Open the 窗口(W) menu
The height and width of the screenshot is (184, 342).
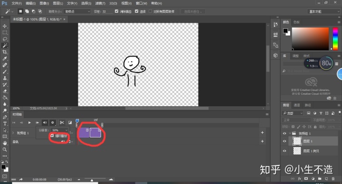142,3
